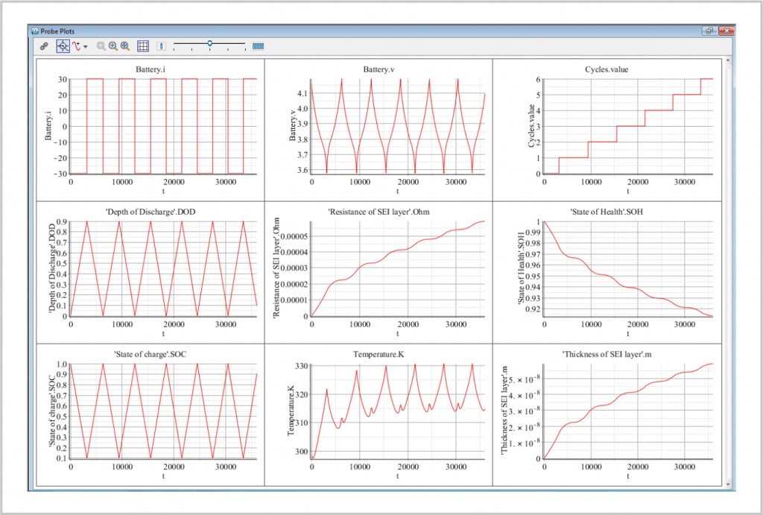Click the 'Cycles.value' plot title

pos(607,69)
